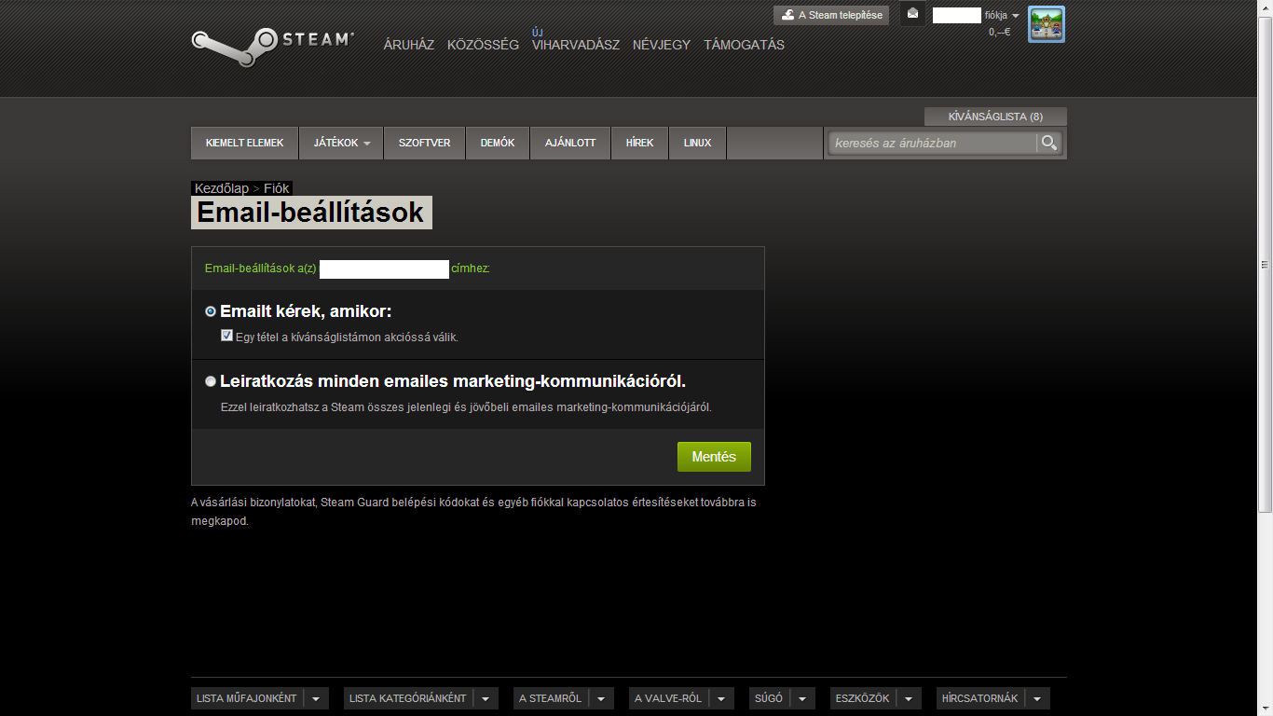Expand arrow next to LISTA MŰFAJONKÉNT

(x=316, y=698)
